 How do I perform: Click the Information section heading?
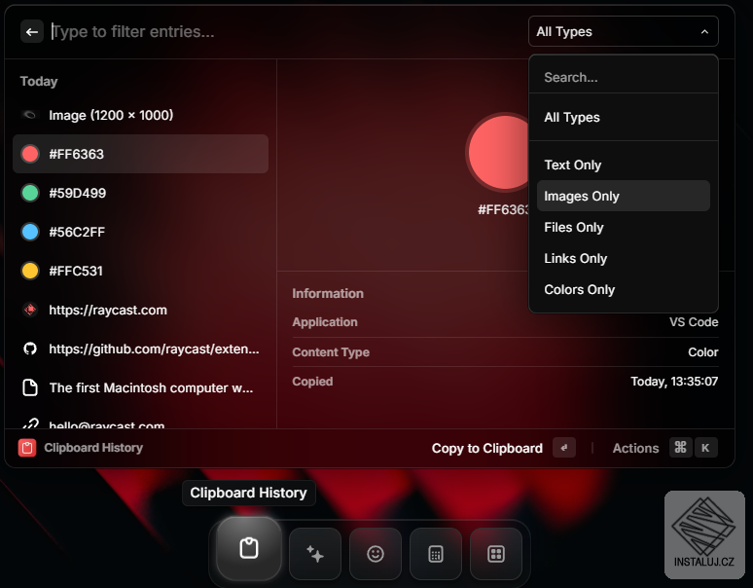[328, 294]
